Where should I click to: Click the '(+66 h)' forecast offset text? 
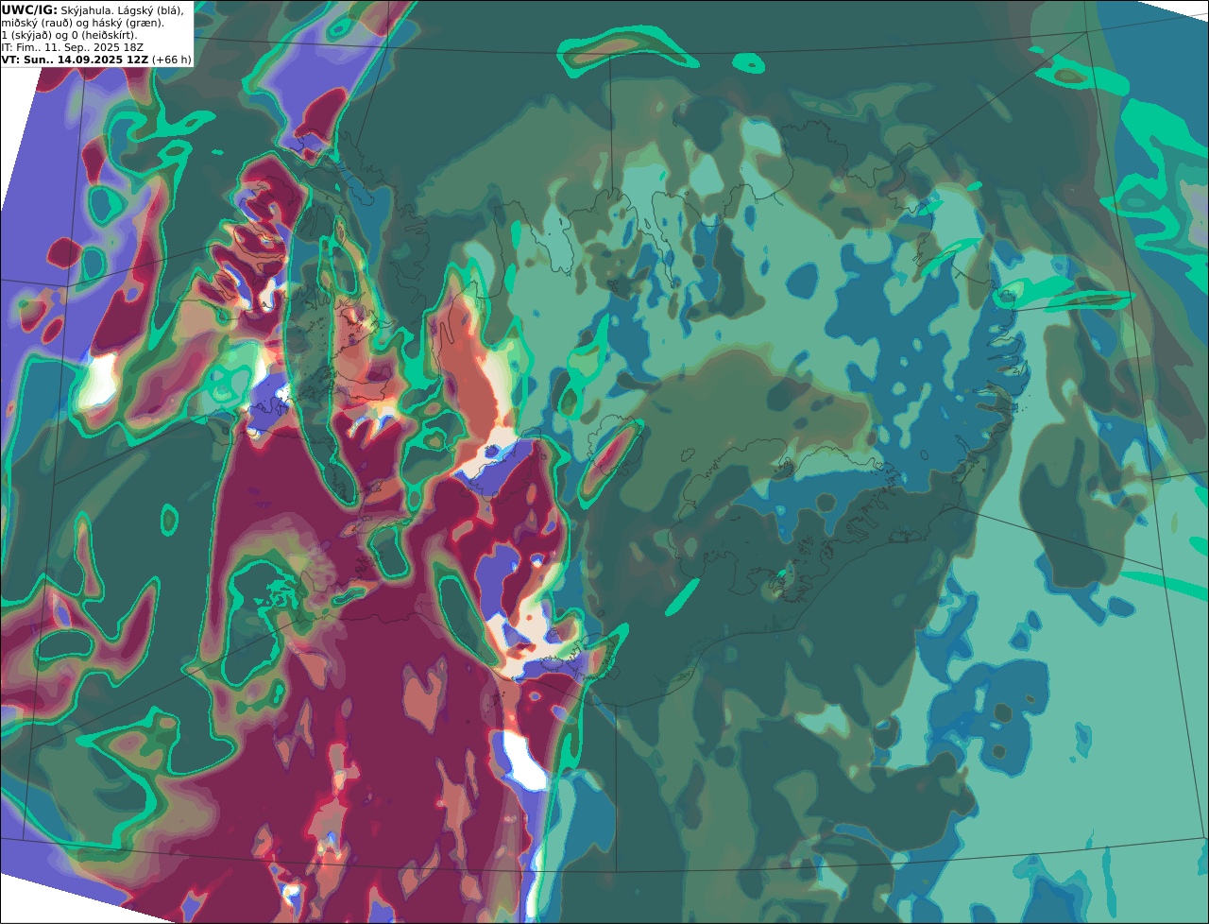click(172, 60)
